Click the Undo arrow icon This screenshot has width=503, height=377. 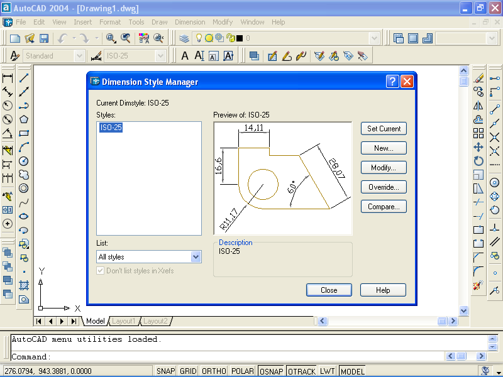[62, 38]
